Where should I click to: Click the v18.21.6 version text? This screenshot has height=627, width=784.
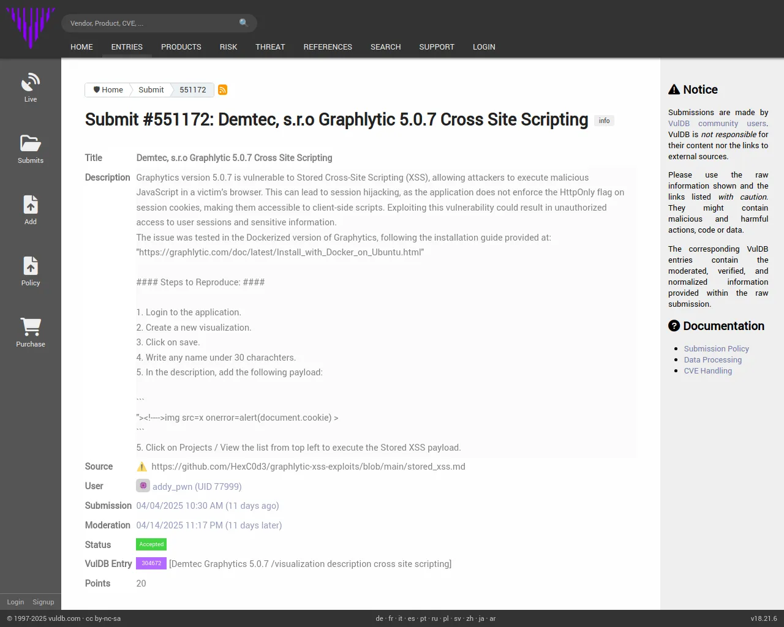tap(764, 618)
